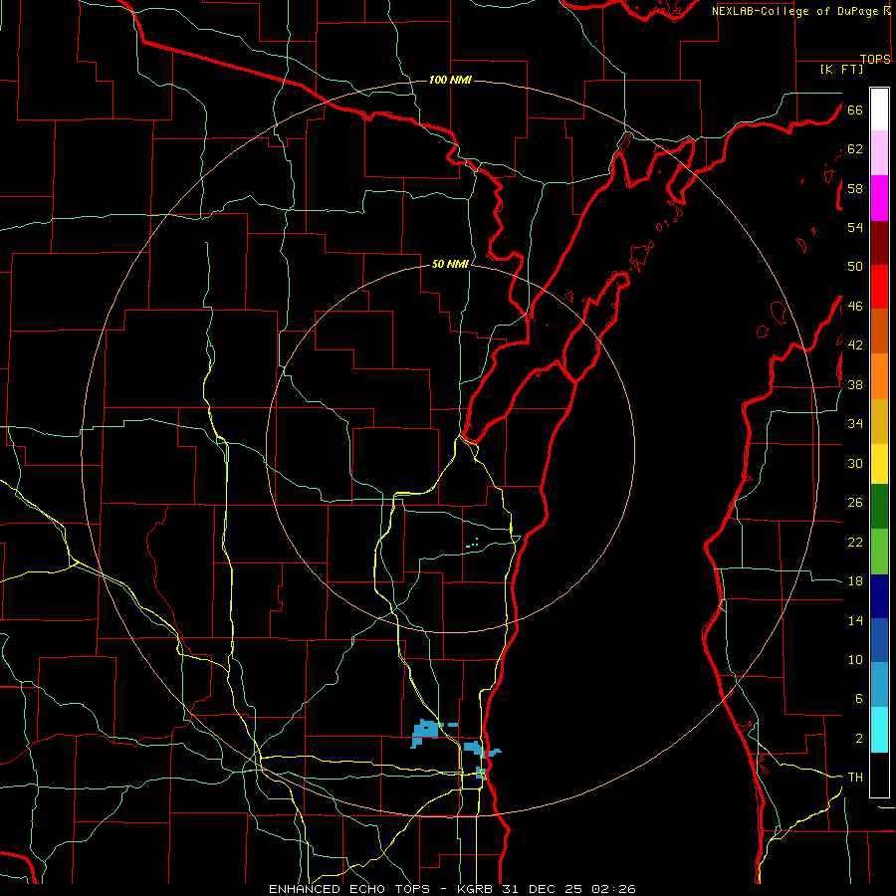Click the 54 legend value
896x896 pixels.
(855, 227)
